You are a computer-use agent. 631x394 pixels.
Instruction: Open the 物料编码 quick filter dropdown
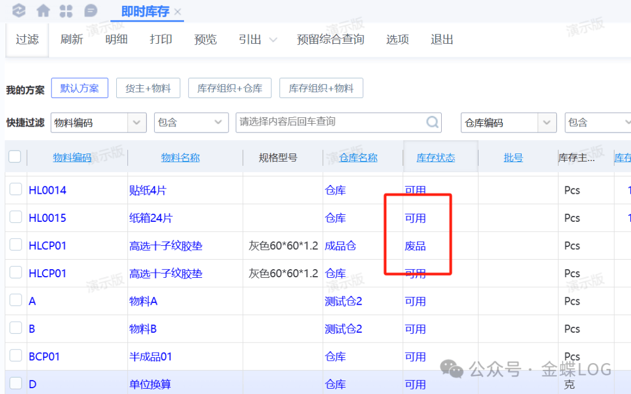coord(137,123)
